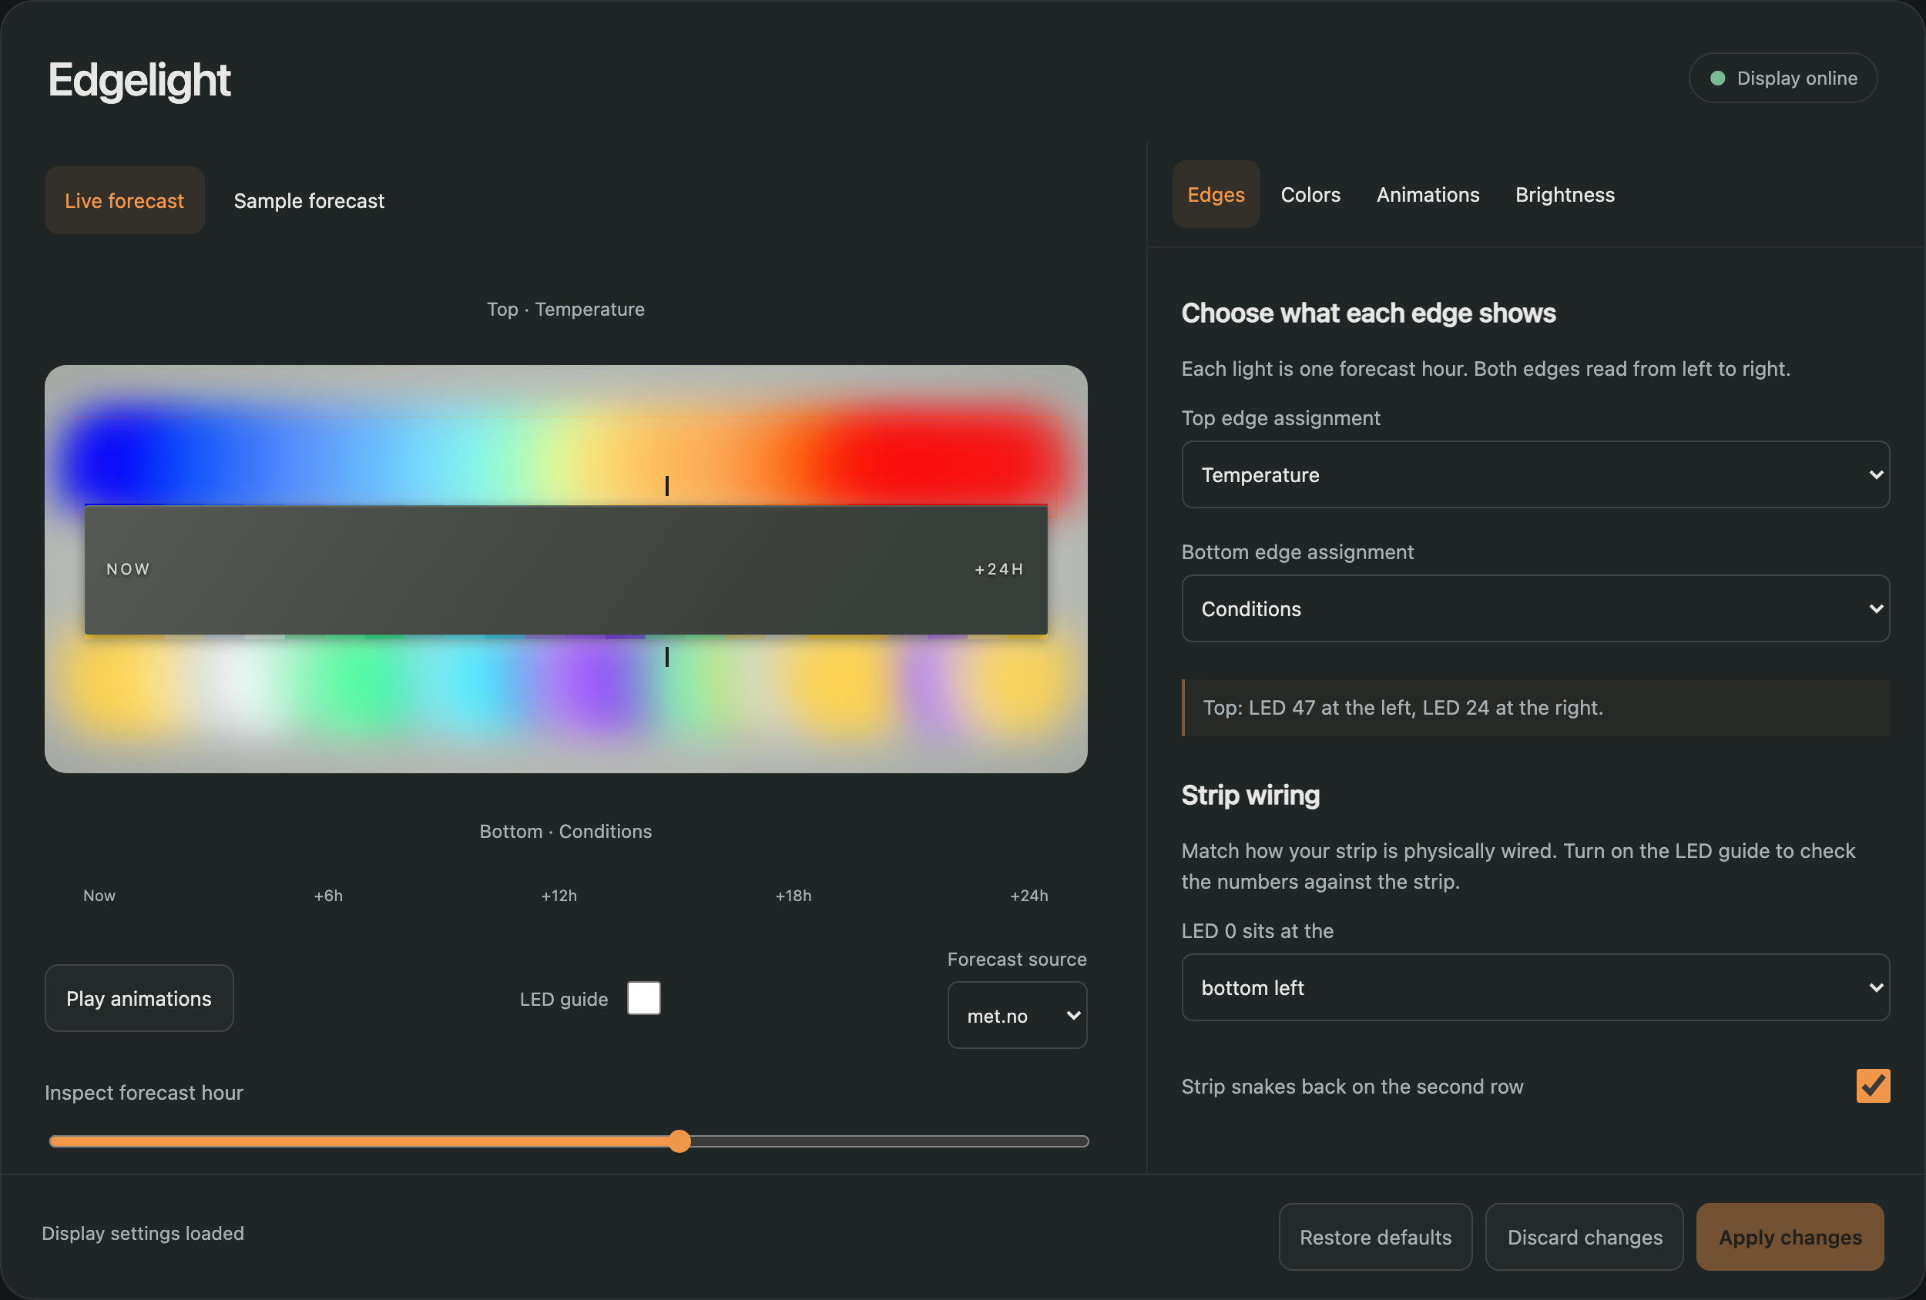This screenshot has width=1926, height=1300.
Task: Open the Bottom edge assignment dropdown
Action: 1535,609
